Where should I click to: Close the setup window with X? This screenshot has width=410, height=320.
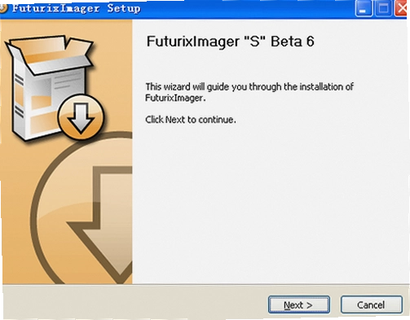click(402, 9)
